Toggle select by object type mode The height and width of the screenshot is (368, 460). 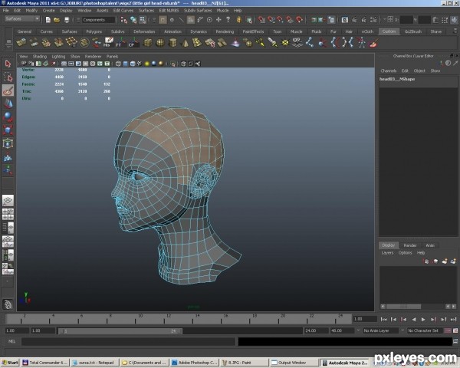coord(133,20)
